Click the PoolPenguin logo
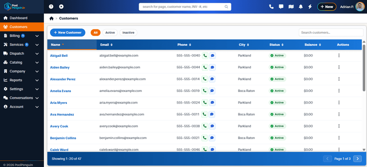This screenshot has width=367, height=167. pos(15,6)
